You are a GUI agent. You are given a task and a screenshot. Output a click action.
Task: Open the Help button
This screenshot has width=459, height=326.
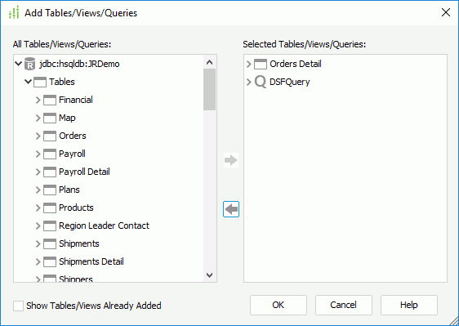click(409, 306)
